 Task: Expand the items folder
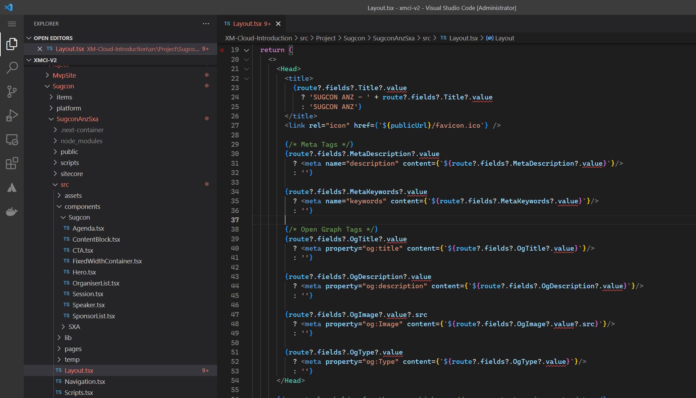click(x=51, y=97)
